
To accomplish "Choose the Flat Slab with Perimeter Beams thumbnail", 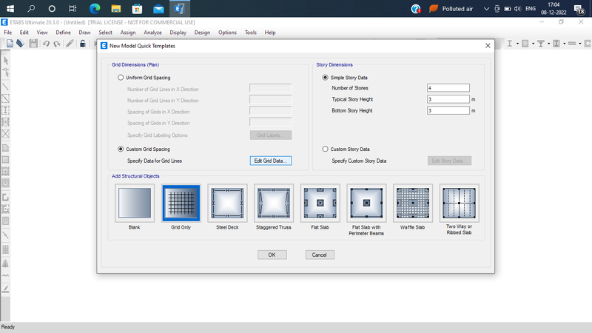I will (366, 203).
